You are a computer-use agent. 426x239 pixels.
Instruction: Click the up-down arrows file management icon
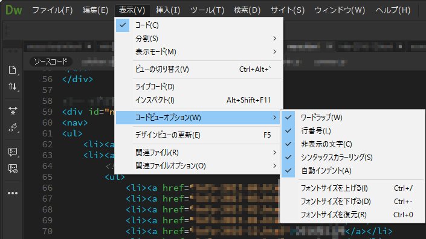point(13,87)
